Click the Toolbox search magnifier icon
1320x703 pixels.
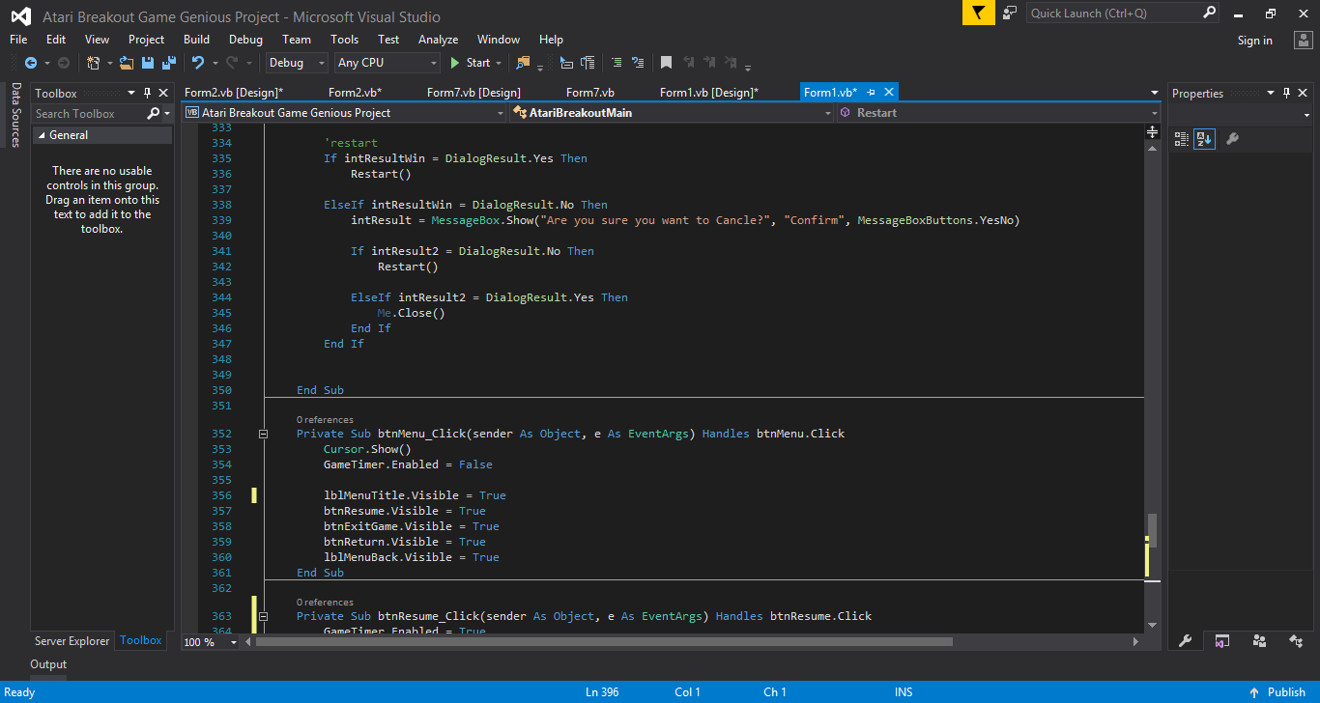pos(154,114)
